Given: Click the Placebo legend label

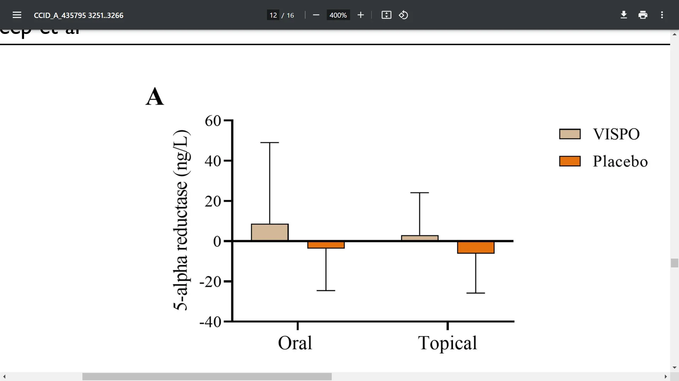Looking at the screenshot, I should (620, 161).
